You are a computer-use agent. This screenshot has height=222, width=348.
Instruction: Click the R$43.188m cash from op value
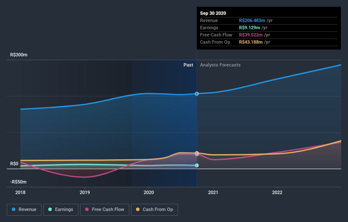click(251, 42)
